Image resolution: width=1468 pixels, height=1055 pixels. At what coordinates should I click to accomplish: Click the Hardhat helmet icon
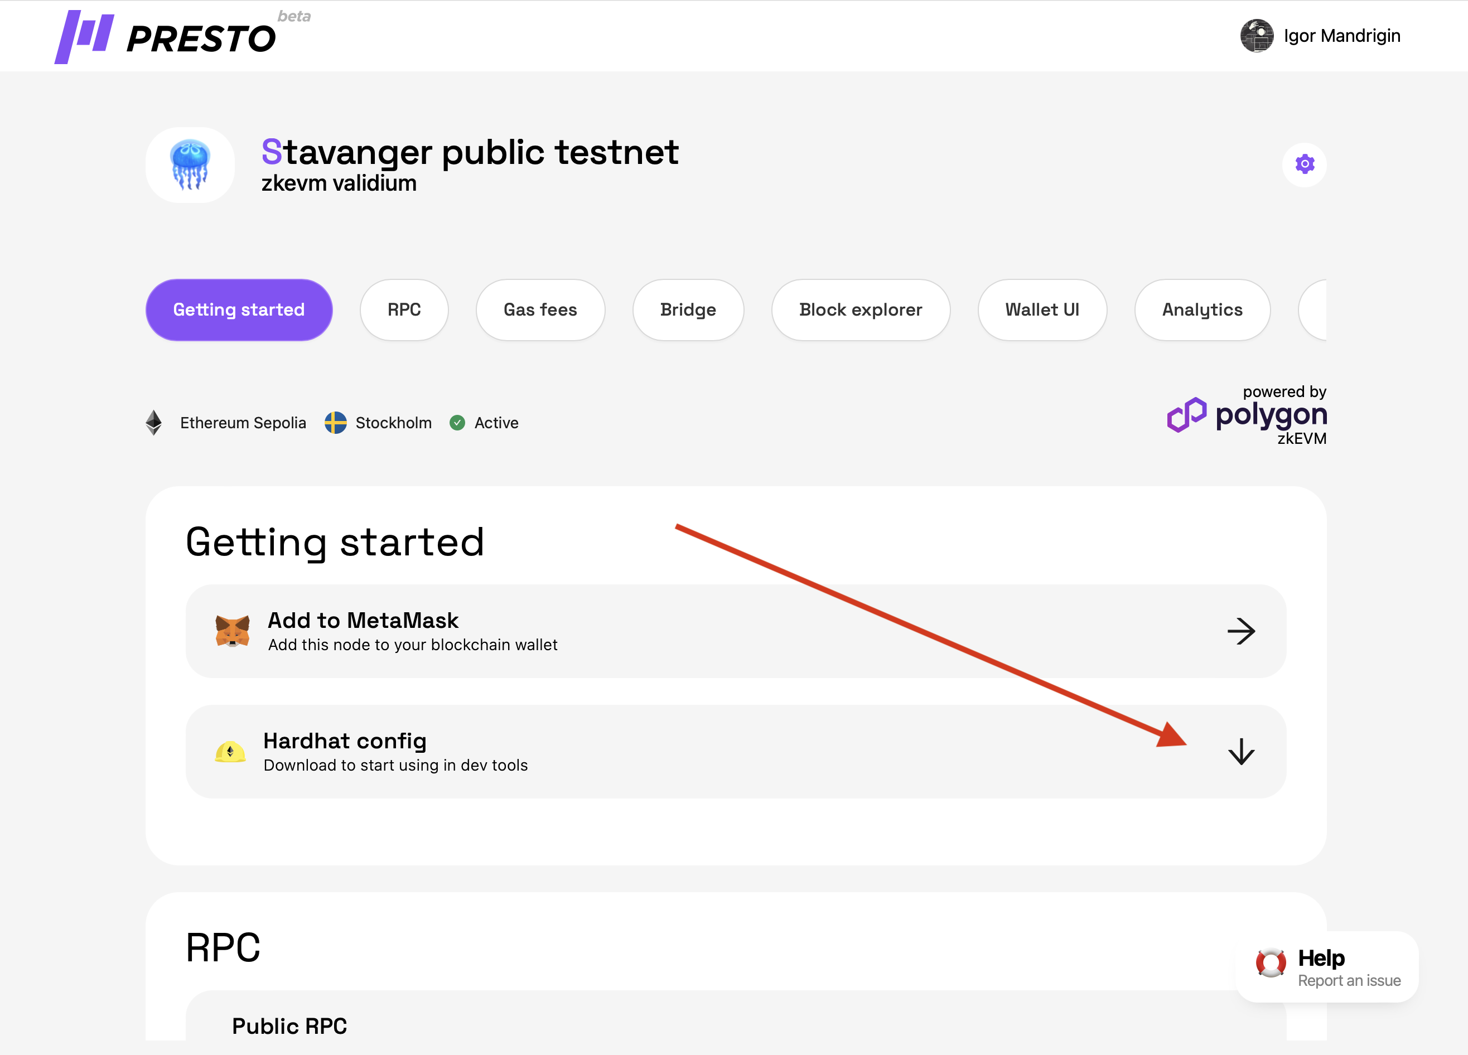point(230,752)
